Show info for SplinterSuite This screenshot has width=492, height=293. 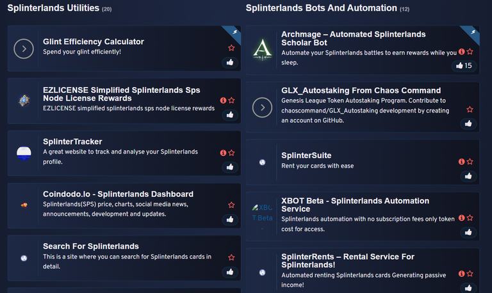461,161
